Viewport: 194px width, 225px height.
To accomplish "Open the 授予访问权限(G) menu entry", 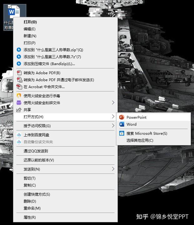I will pyautogui.click(x=65, y=126).
